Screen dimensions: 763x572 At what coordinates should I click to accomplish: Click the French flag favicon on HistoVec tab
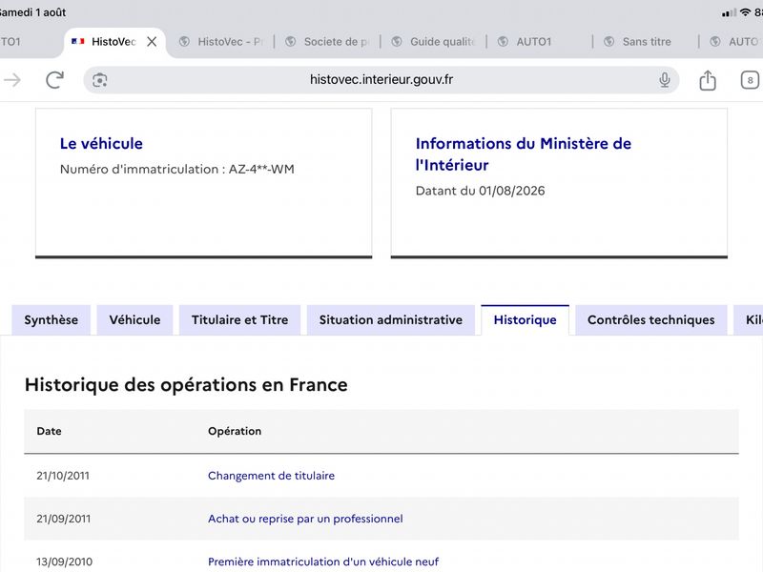pos(78,42)
